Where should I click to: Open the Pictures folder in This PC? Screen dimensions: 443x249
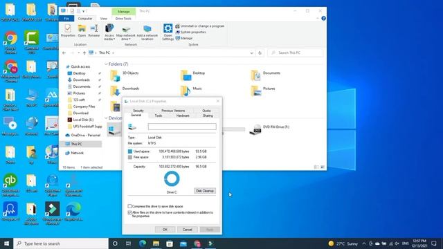[x=263, y=91]
